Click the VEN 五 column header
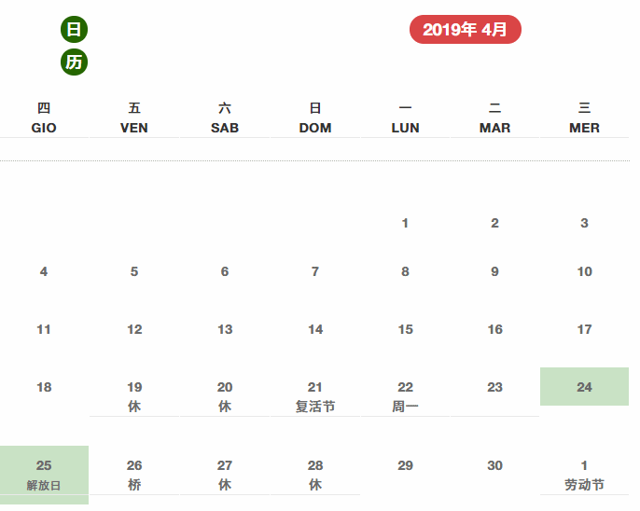Screen dimensions: 640x511 (x=134, y=117)
